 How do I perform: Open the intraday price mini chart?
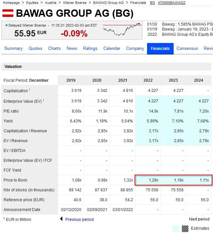pyautogui.click(x=122, y=30)
